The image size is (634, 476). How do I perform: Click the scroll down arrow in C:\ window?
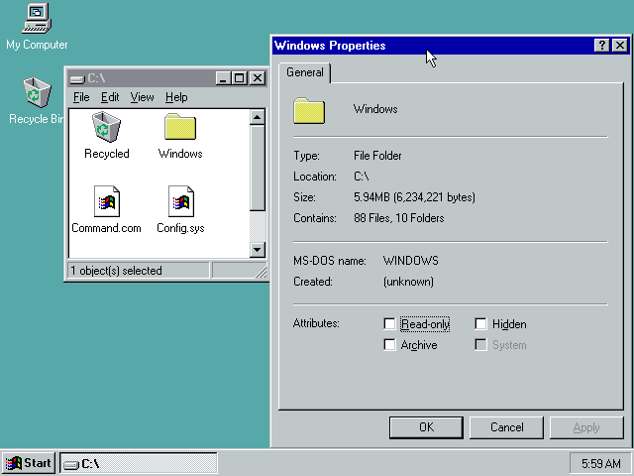[258, 249]
